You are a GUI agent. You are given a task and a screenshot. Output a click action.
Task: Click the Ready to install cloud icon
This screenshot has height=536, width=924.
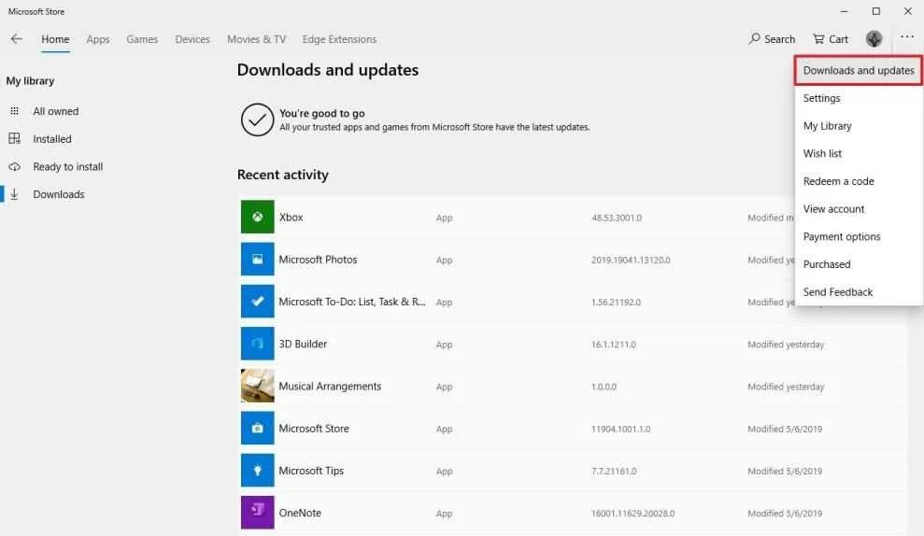(x=15, y=167)
